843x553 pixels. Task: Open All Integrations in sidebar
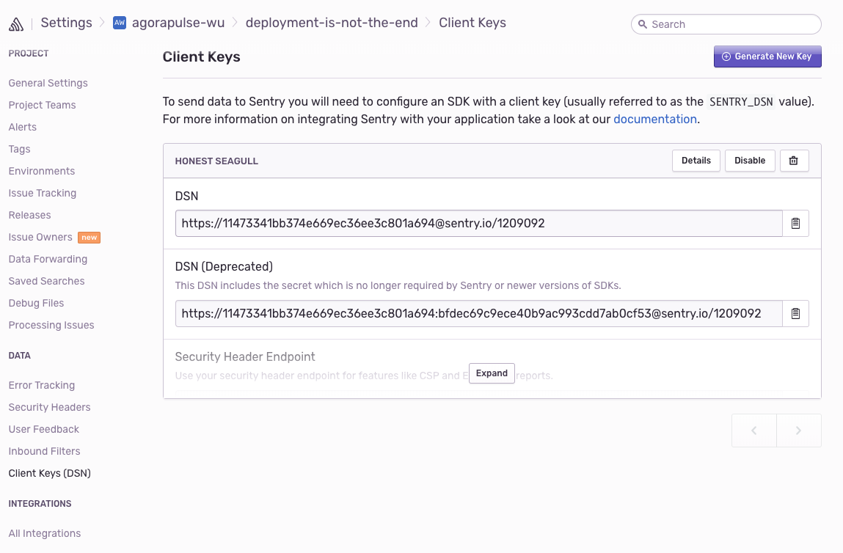[45, 534]
